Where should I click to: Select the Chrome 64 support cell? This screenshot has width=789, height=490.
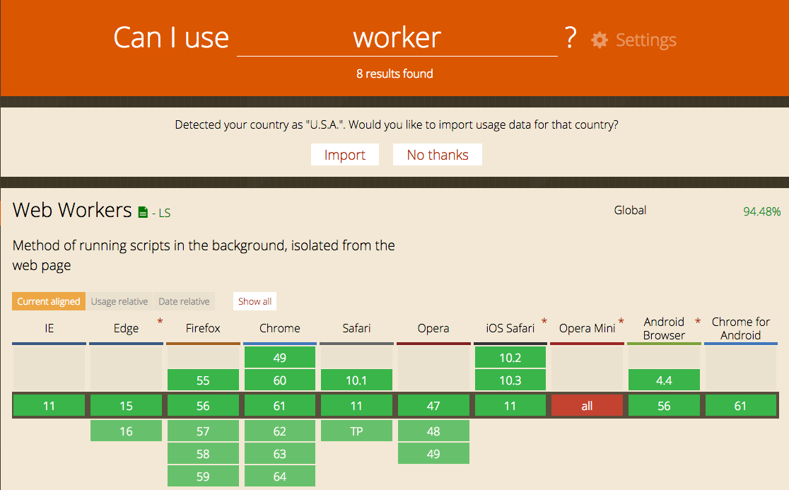280,477
